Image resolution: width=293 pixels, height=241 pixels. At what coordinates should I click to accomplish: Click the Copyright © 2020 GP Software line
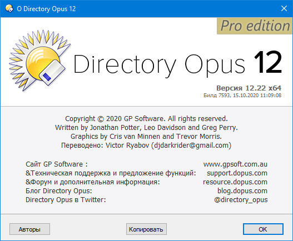tap(146, 119)
